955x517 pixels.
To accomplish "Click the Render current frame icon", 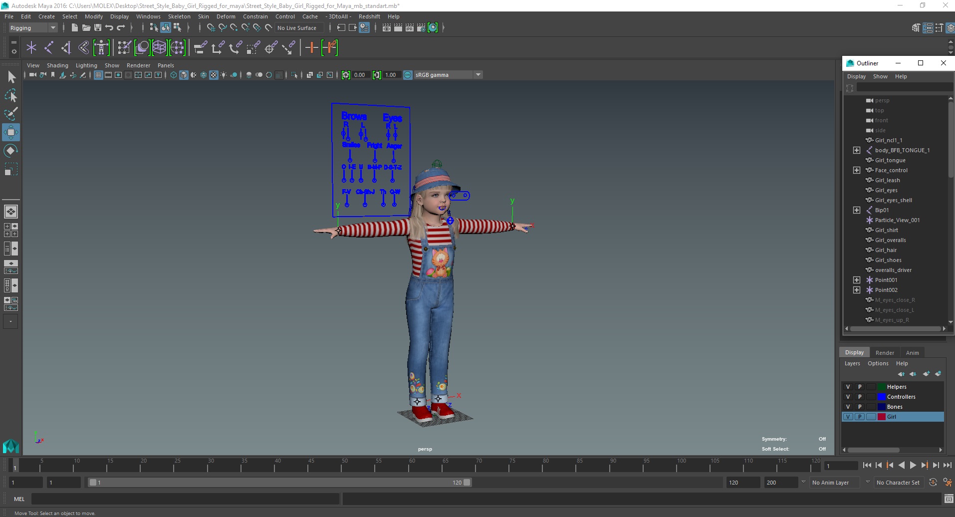I will [x=398, y=28].
